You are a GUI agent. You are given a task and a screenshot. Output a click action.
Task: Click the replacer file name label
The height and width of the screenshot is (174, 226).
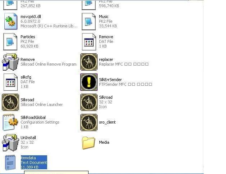[106, 59]
